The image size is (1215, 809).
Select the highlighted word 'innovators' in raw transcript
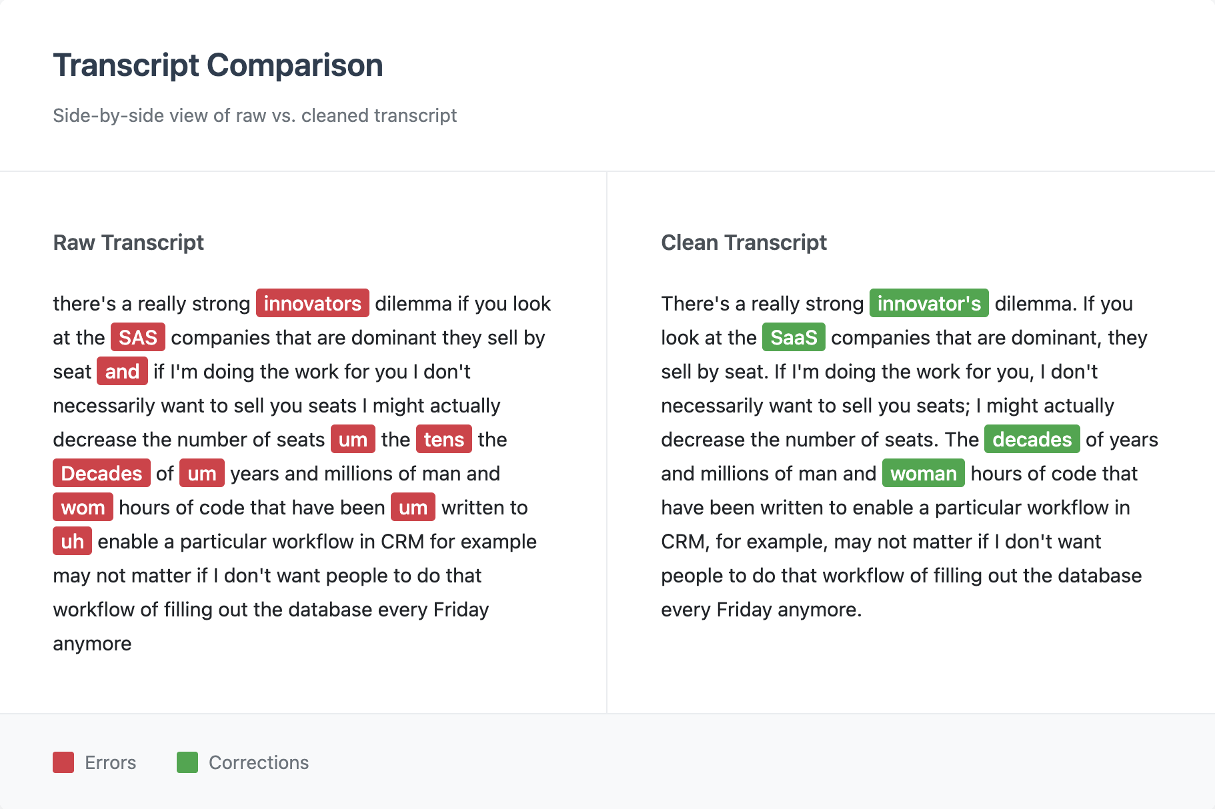click(313, 303)
